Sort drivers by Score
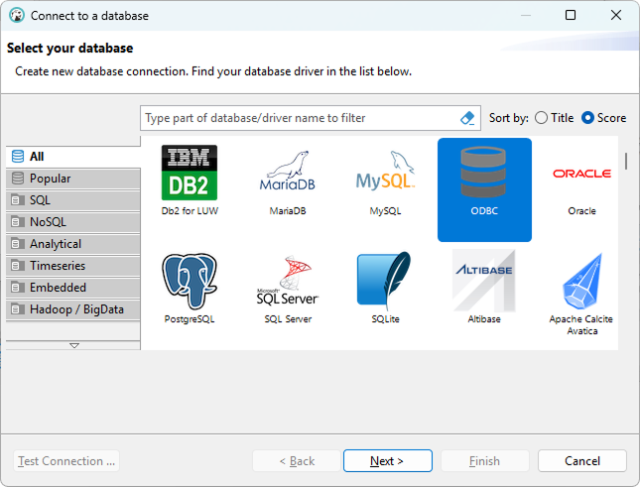Viewport: 640px width, 487px height. pos(588,118)
